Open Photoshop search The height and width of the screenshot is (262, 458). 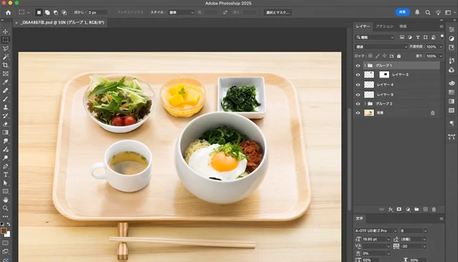(x=428, y=12)
